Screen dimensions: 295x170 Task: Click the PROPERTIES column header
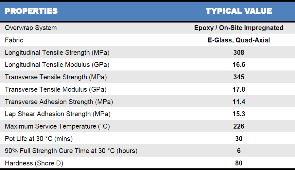tap(31, 11)
